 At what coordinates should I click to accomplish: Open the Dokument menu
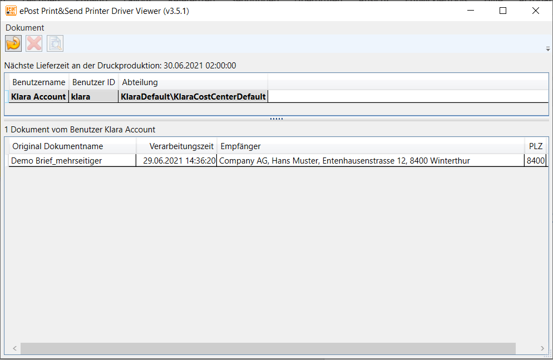pos(24,28)
